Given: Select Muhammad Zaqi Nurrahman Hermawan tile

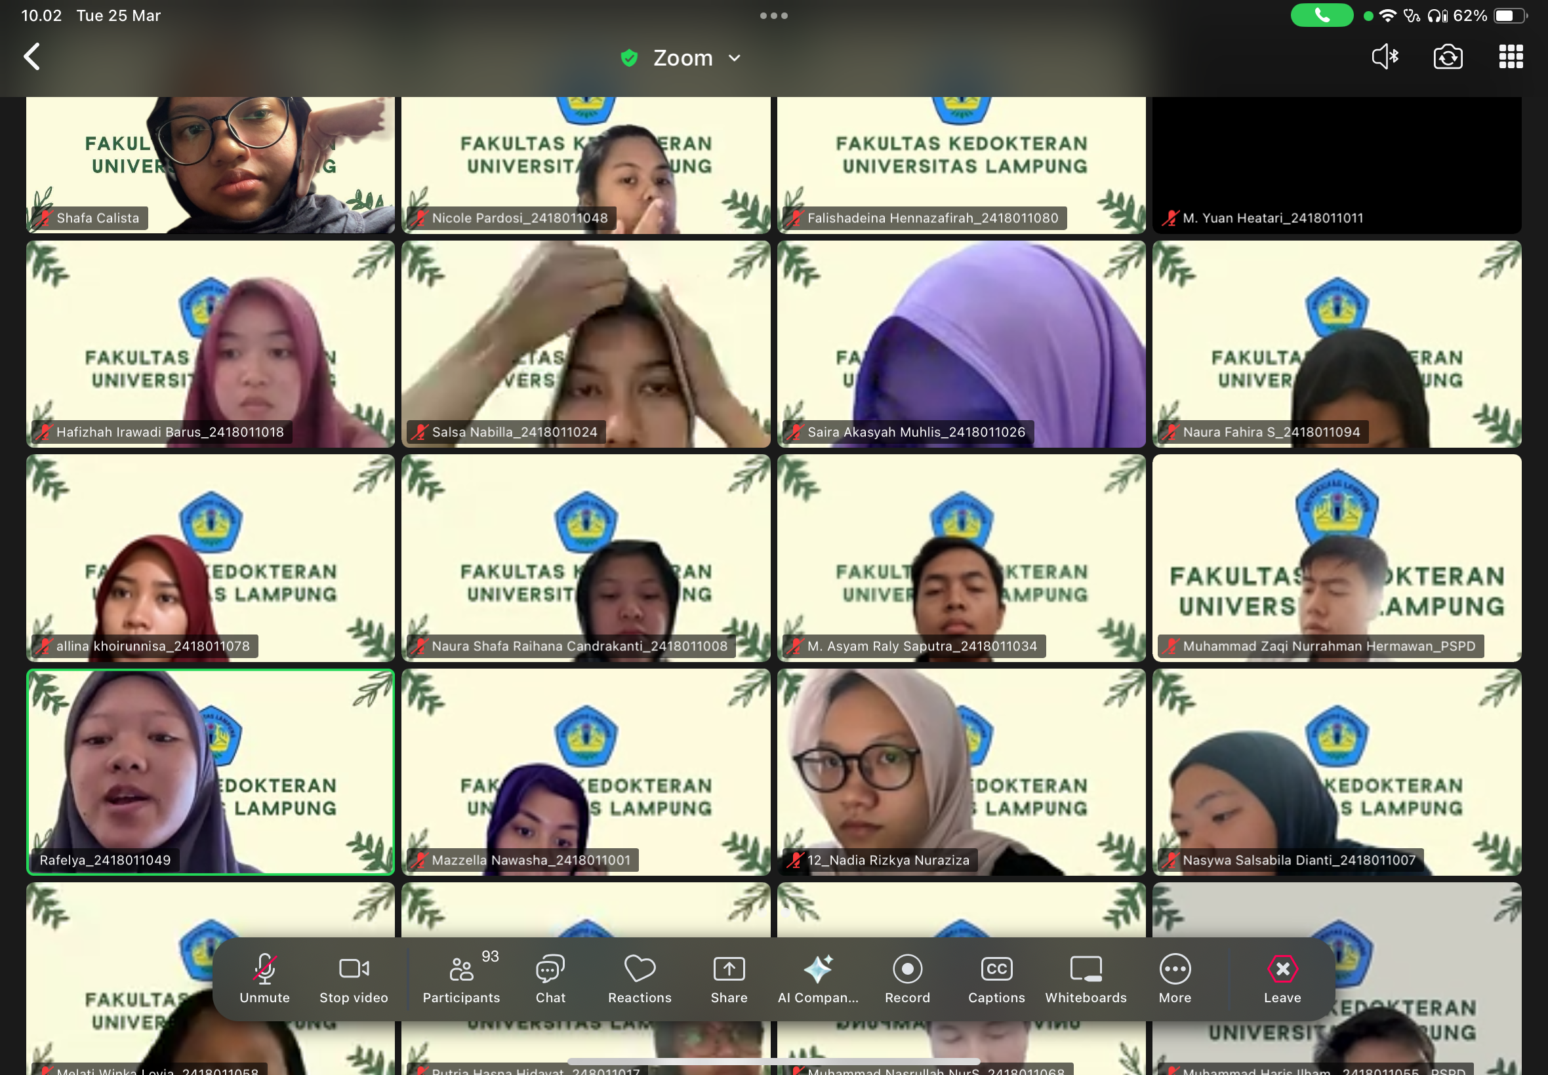Looking at the screenshot, I should pyautogui.click(x=1336, y=558).
